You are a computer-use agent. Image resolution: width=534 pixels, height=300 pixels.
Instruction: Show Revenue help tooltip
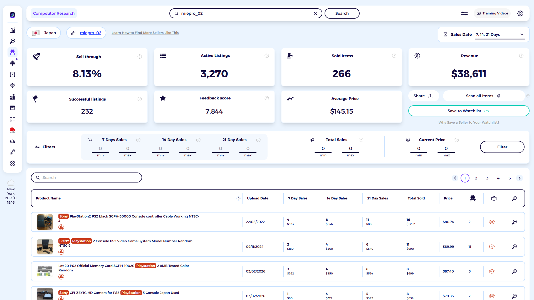click(521, 56)
